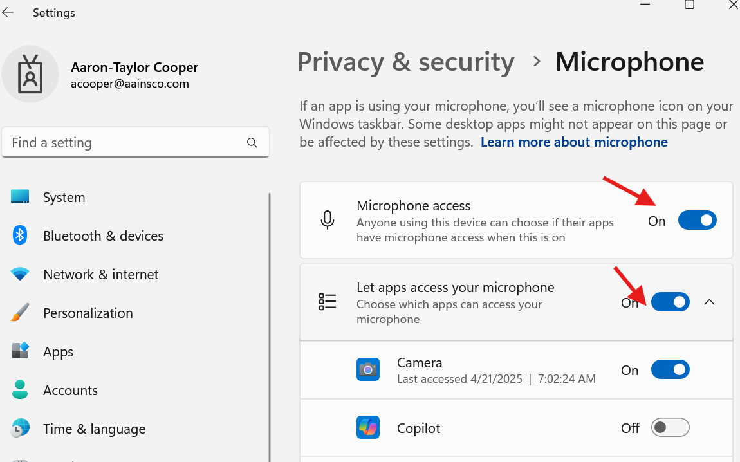Click the back arrow in Settings

click(8, 13)
